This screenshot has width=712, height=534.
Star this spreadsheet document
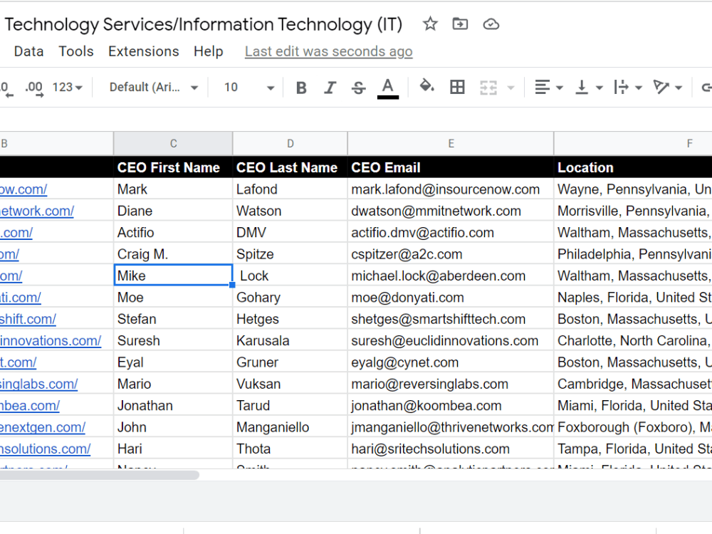coord(430,23)
